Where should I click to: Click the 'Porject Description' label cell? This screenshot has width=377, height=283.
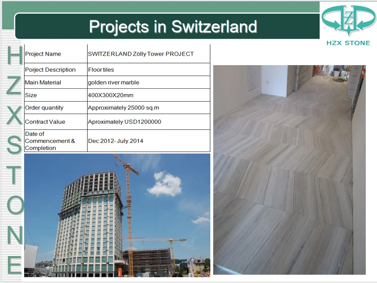click(x=56, y=70)
